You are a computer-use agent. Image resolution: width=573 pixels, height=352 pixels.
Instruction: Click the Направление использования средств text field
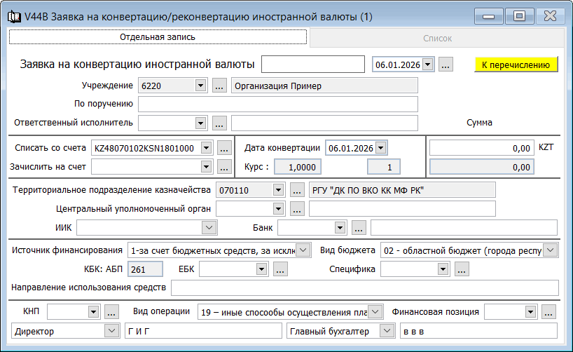point(364,288)
